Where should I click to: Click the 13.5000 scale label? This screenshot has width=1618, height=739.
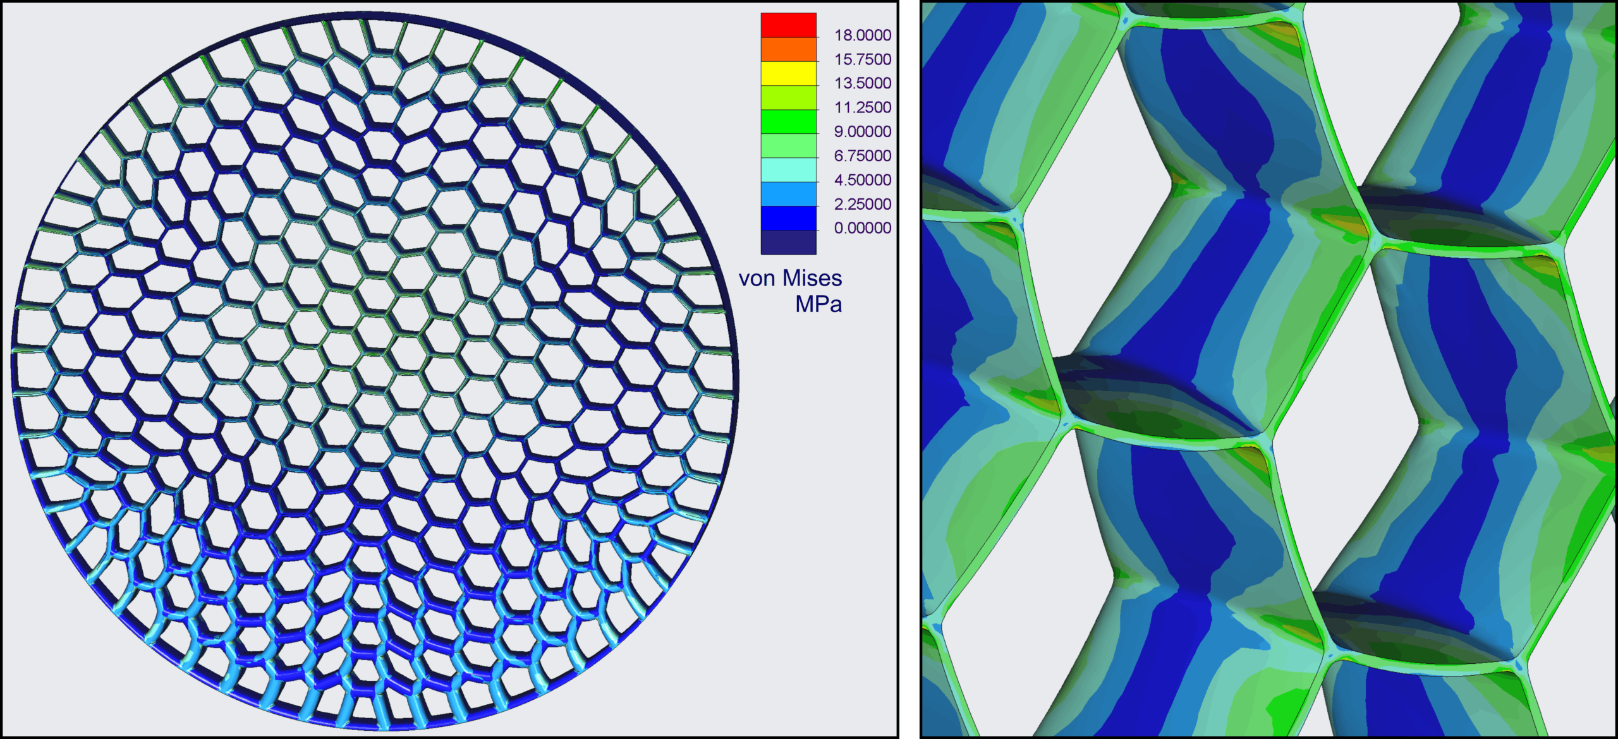862,83
